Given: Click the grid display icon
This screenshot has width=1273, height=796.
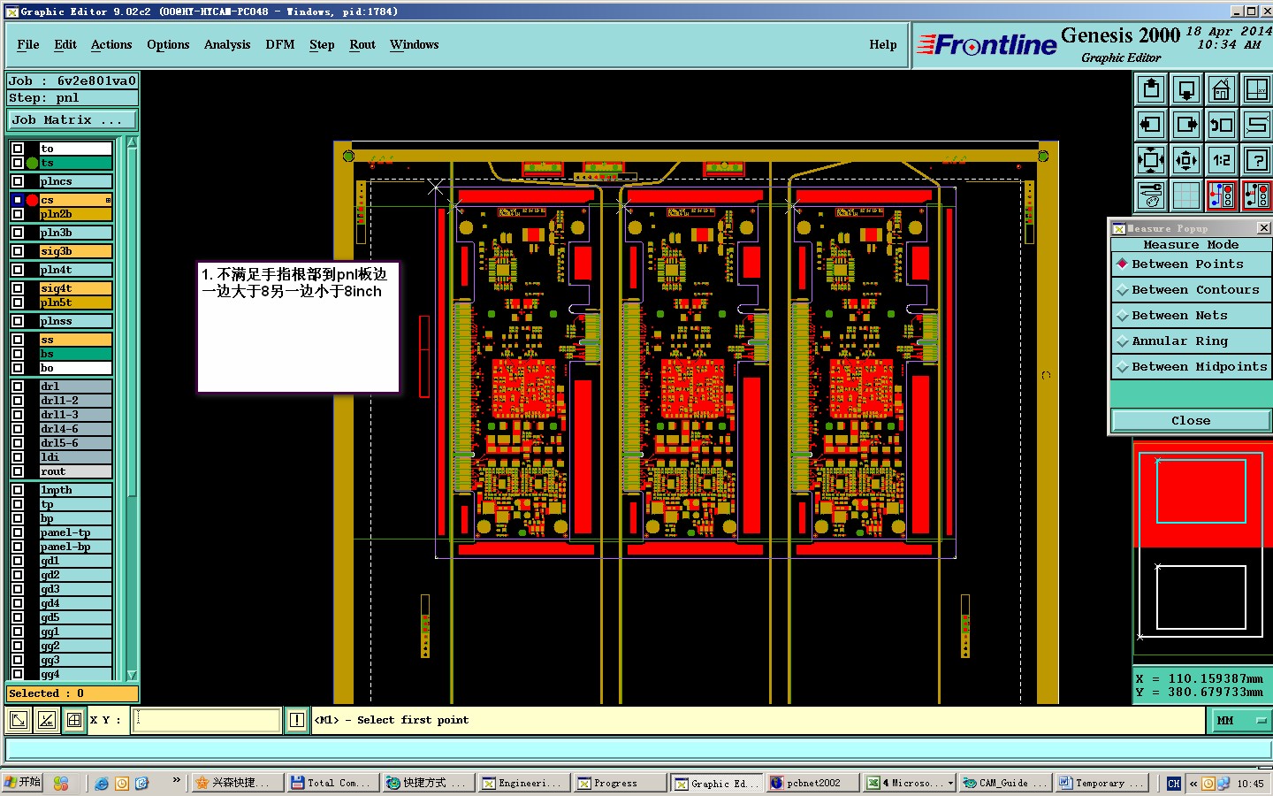Looking at the screenshot, I should point(1186,195).
